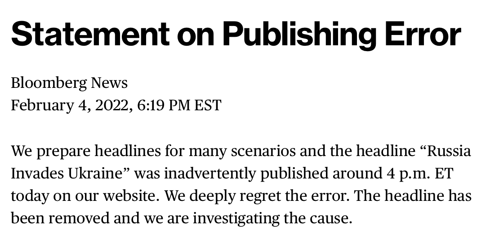The height and width of the screenshot is (252, 490).
Task: Open the Bloomberg News byline
Action: [x=69, y=83]
